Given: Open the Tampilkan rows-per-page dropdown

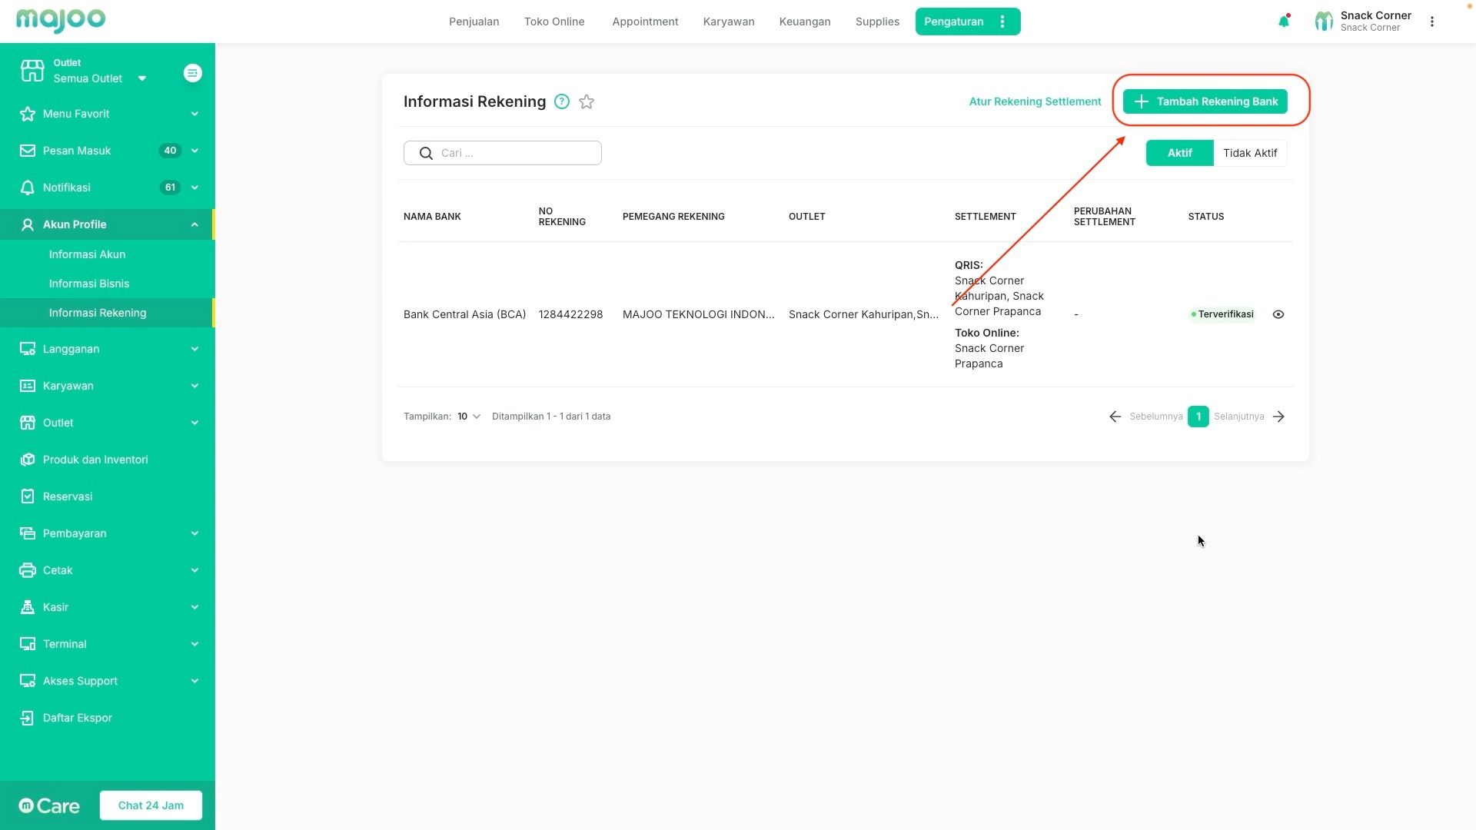Looking at the screenshot, I should (468, 417).
